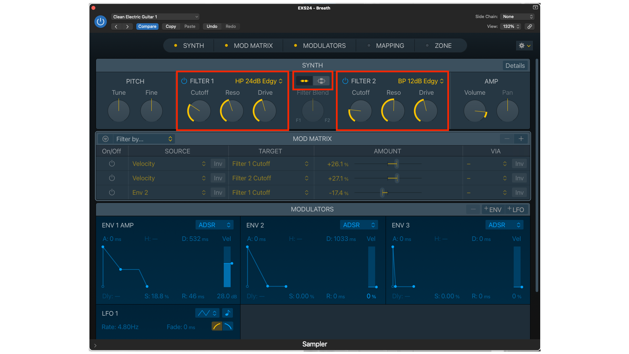
Task: Switch to the MAPPING tab
Action: click(390, 46)
